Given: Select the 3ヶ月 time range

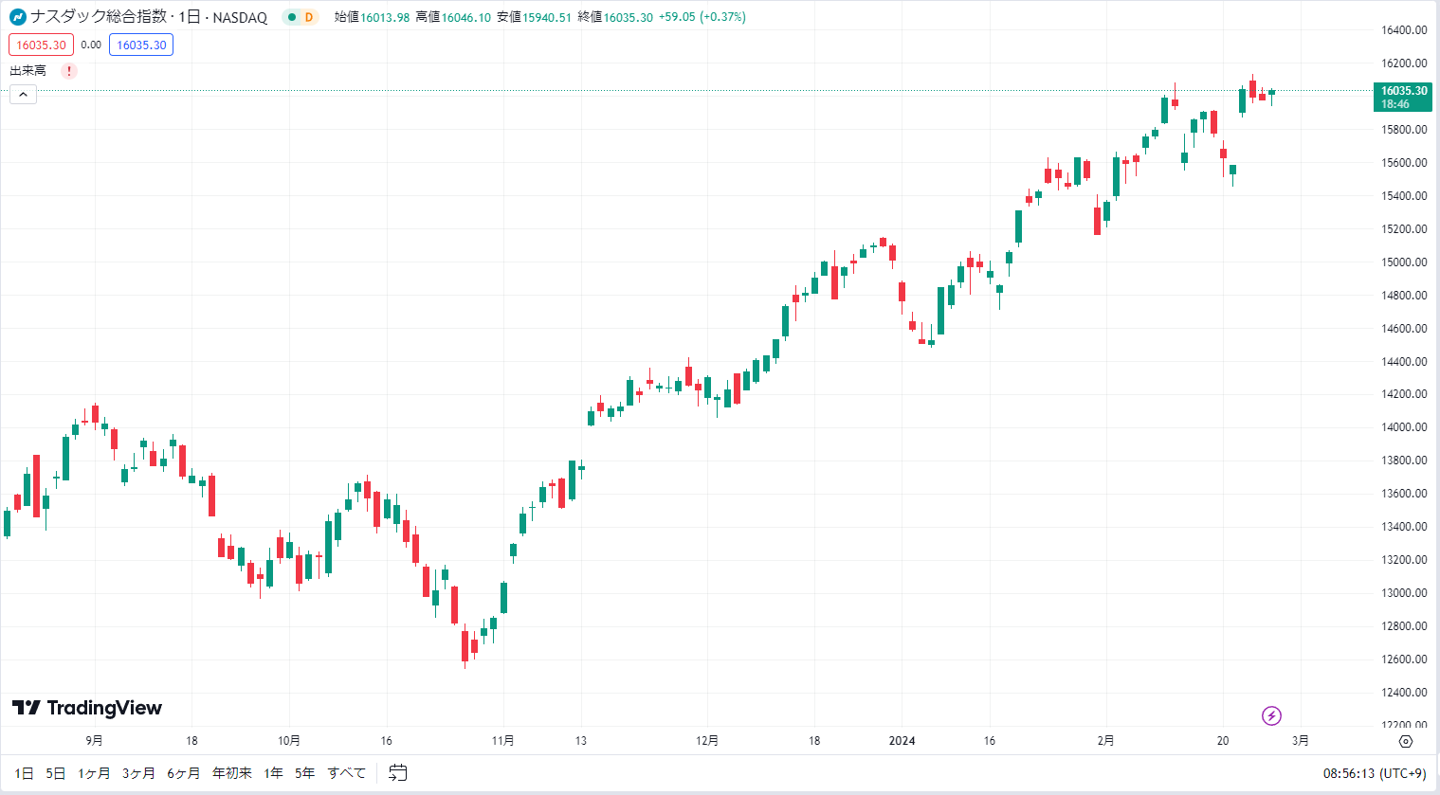Looking at the screenshot, I should pos(138,773).
